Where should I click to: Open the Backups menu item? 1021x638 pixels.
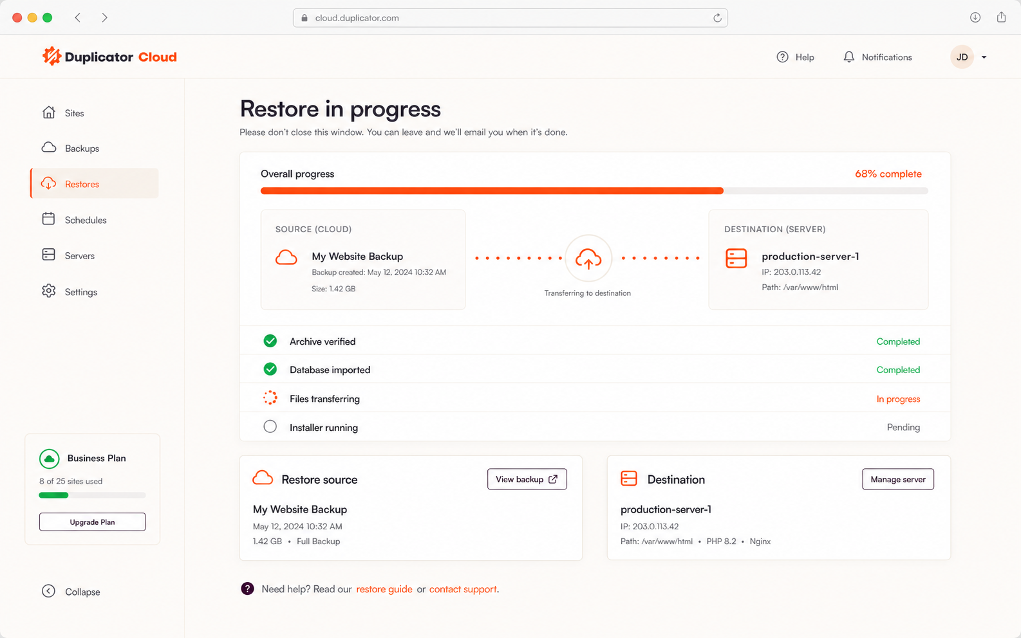click(x=95, y=148)
